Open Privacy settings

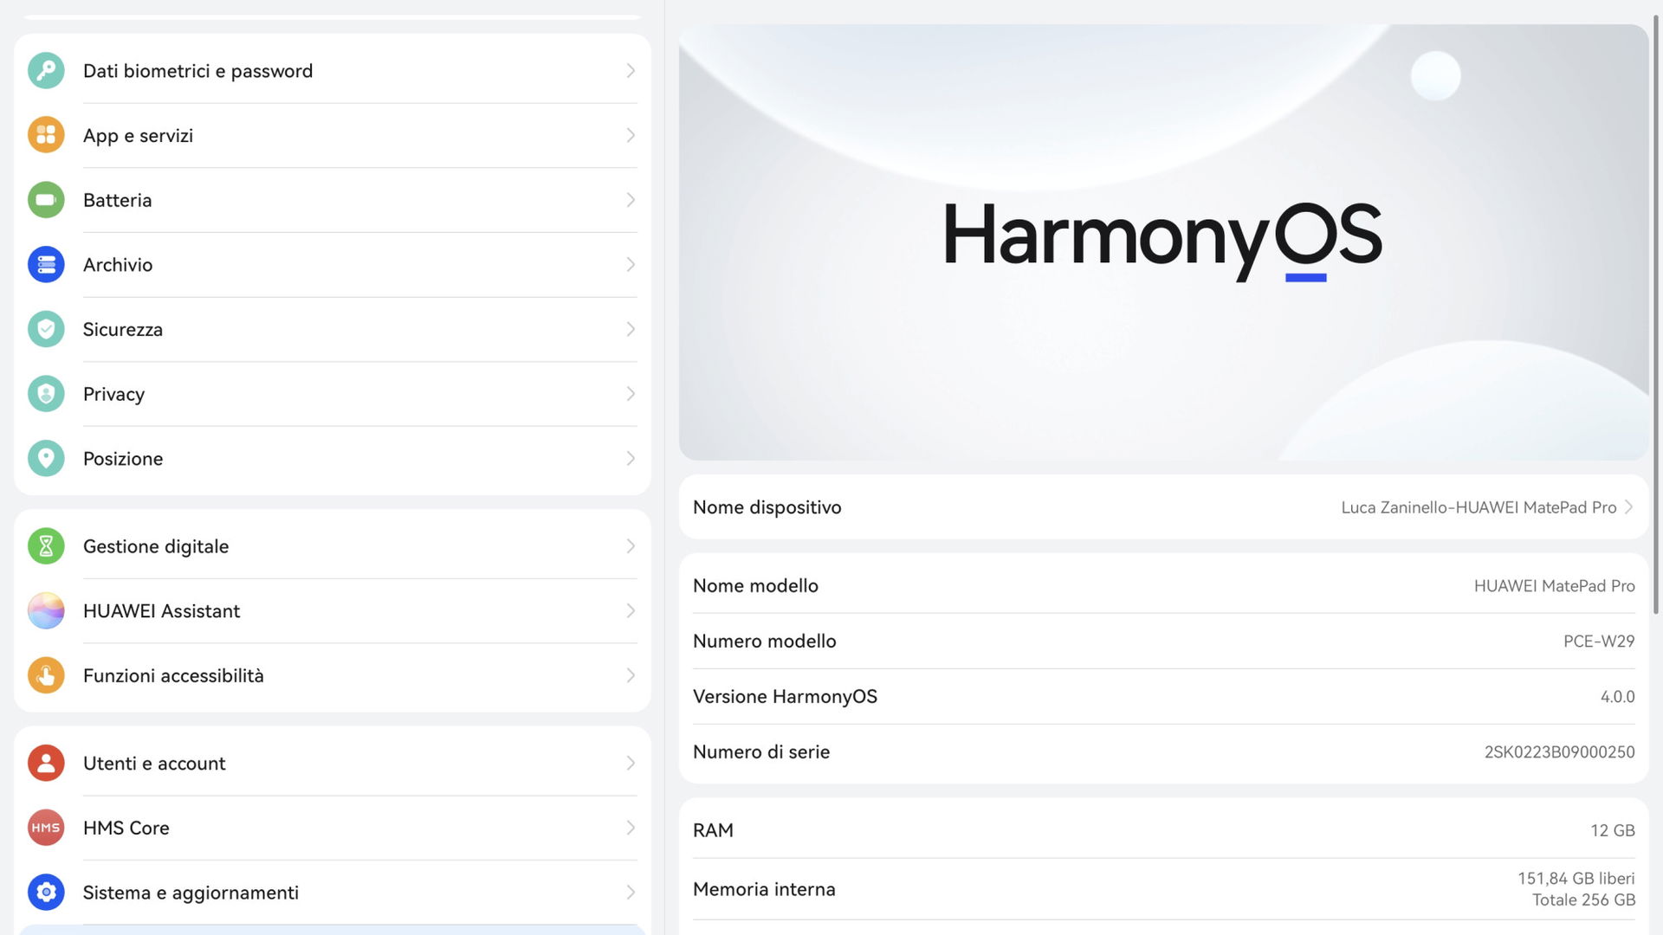coord(333,394)
